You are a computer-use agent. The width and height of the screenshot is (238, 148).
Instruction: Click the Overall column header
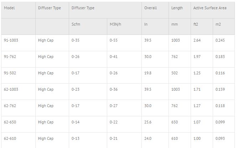(150, 8)
